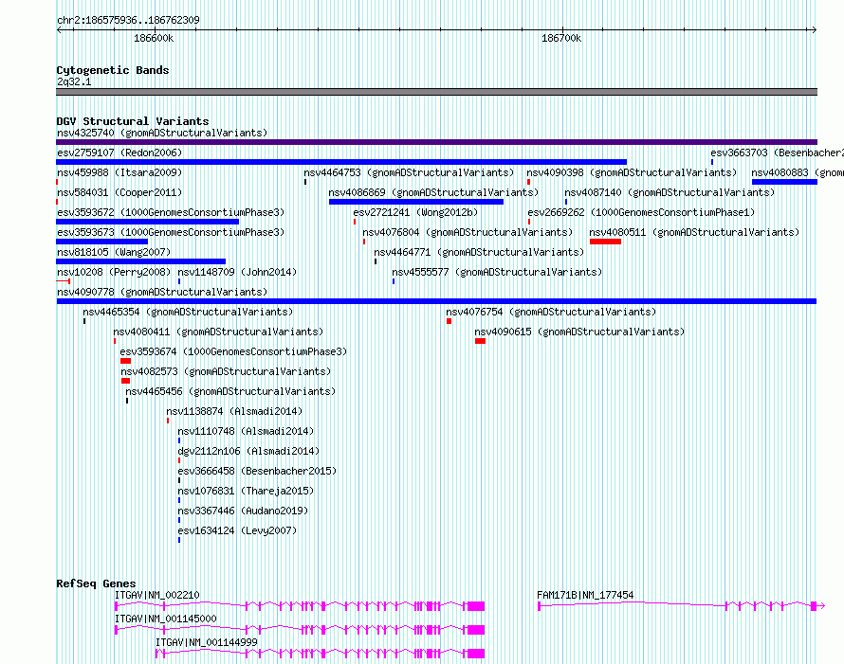Open variant nsv4090398 label
This screenshot has height=664, width=844.
(x=632, y=172)
